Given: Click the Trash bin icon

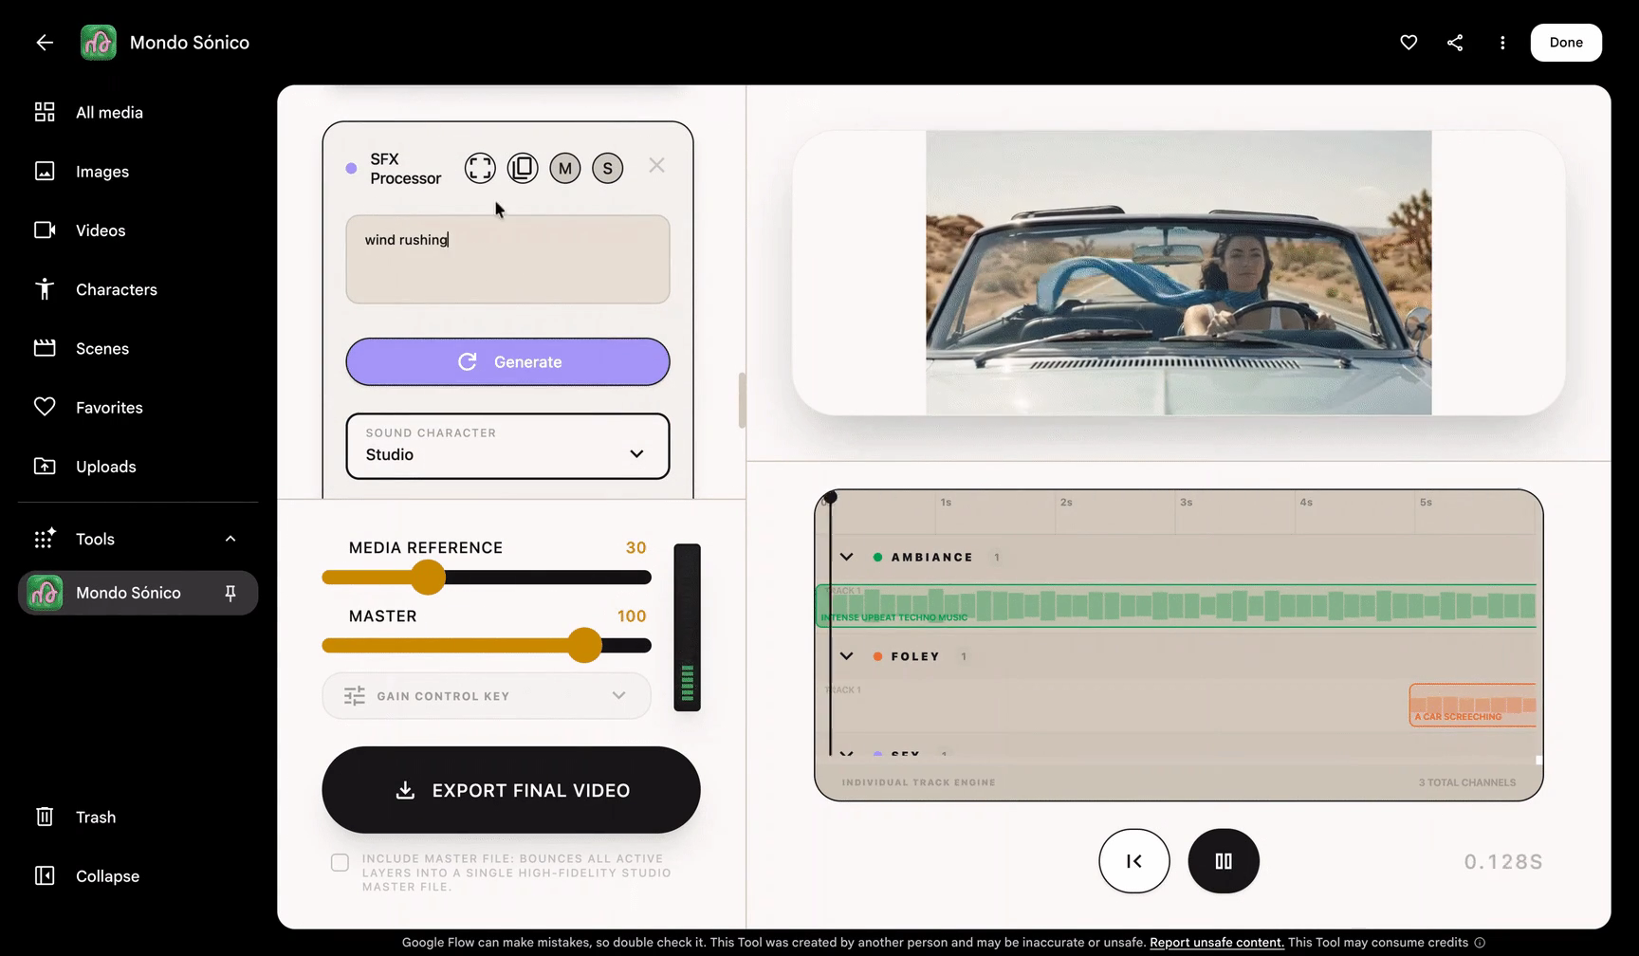Looking at the screenshot, I should [x=45, y=817].
